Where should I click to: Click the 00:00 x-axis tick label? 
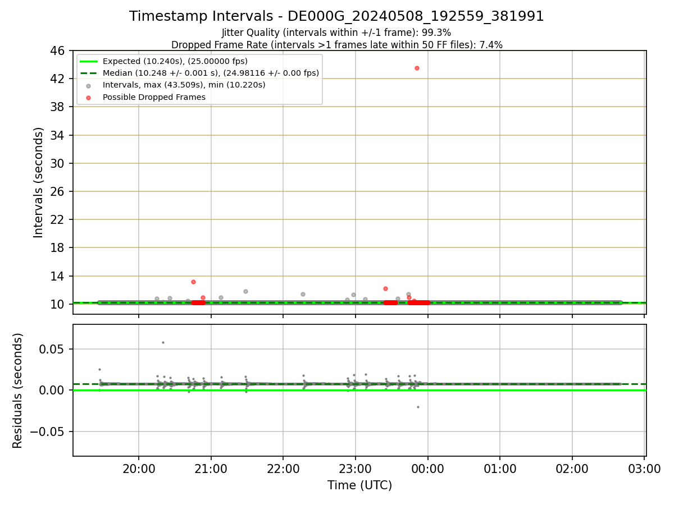click(428, 469)
